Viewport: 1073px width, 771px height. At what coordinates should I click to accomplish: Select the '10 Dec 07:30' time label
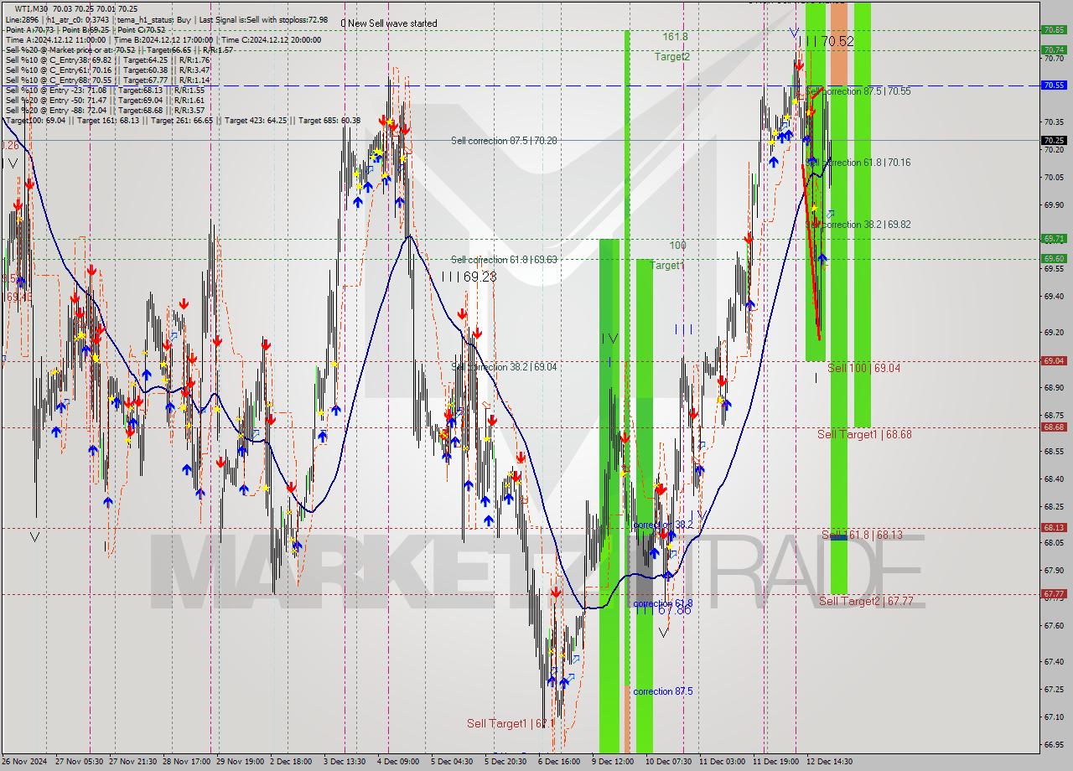(x=668, y=762)
